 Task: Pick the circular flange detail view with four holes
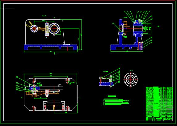coord(131,79)
